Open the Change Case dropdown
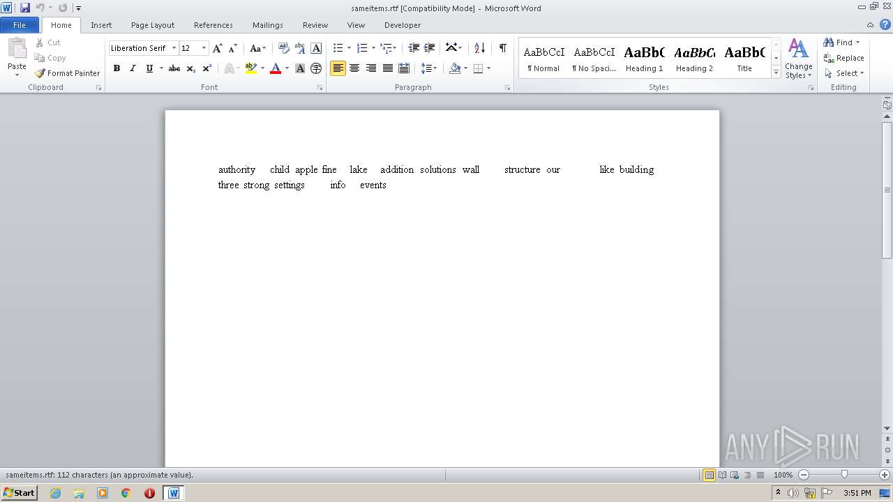Image resolution: width=893 pixels, height=502 pixels. pyautogui.click(x=257, y=48)
